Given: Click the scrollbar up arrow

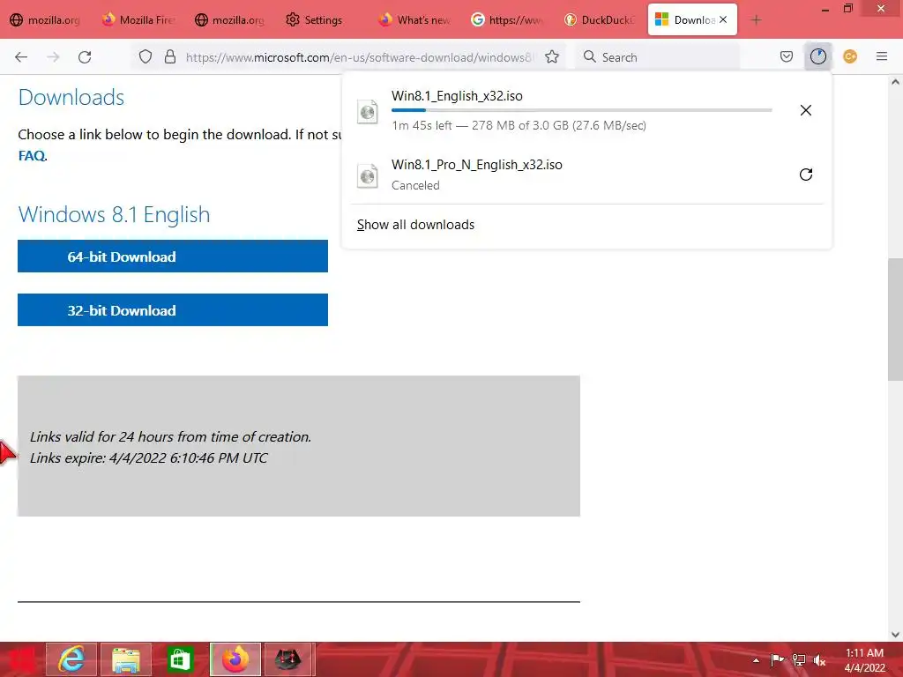Looking at the screenshot, I should coord(895,82).
